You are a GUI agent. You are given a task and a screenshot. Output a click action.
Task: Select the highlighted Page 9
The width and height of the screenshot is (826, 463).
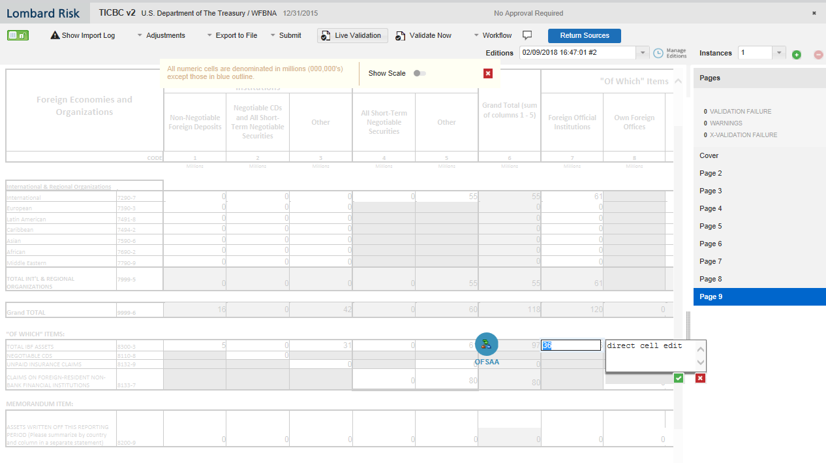pyautogui.click(x=759, y=296)
